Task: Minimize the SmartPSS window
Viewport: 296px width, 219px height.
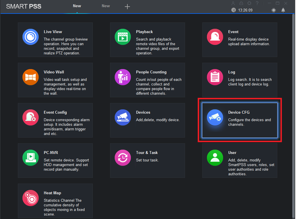Action: pyautogui.click(x=269, y=3)
